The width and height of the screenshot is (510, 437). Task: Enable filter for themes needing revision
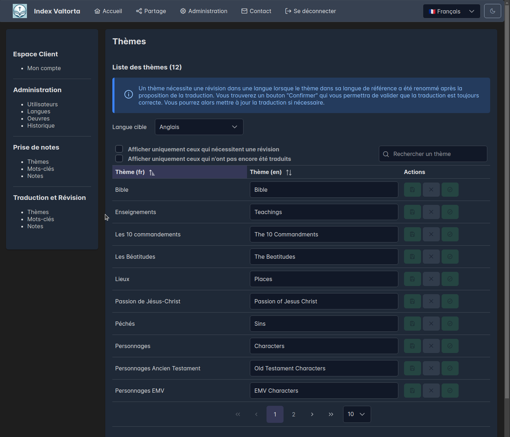click(x=119, y=149)
